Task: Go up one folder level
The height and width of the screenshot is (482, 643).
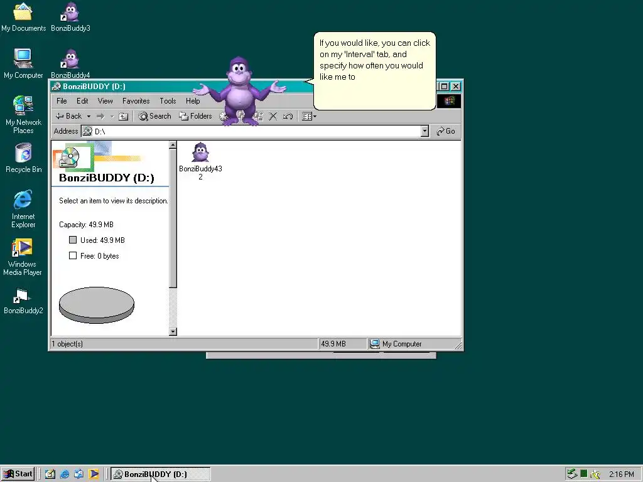Action: (124, 116)
